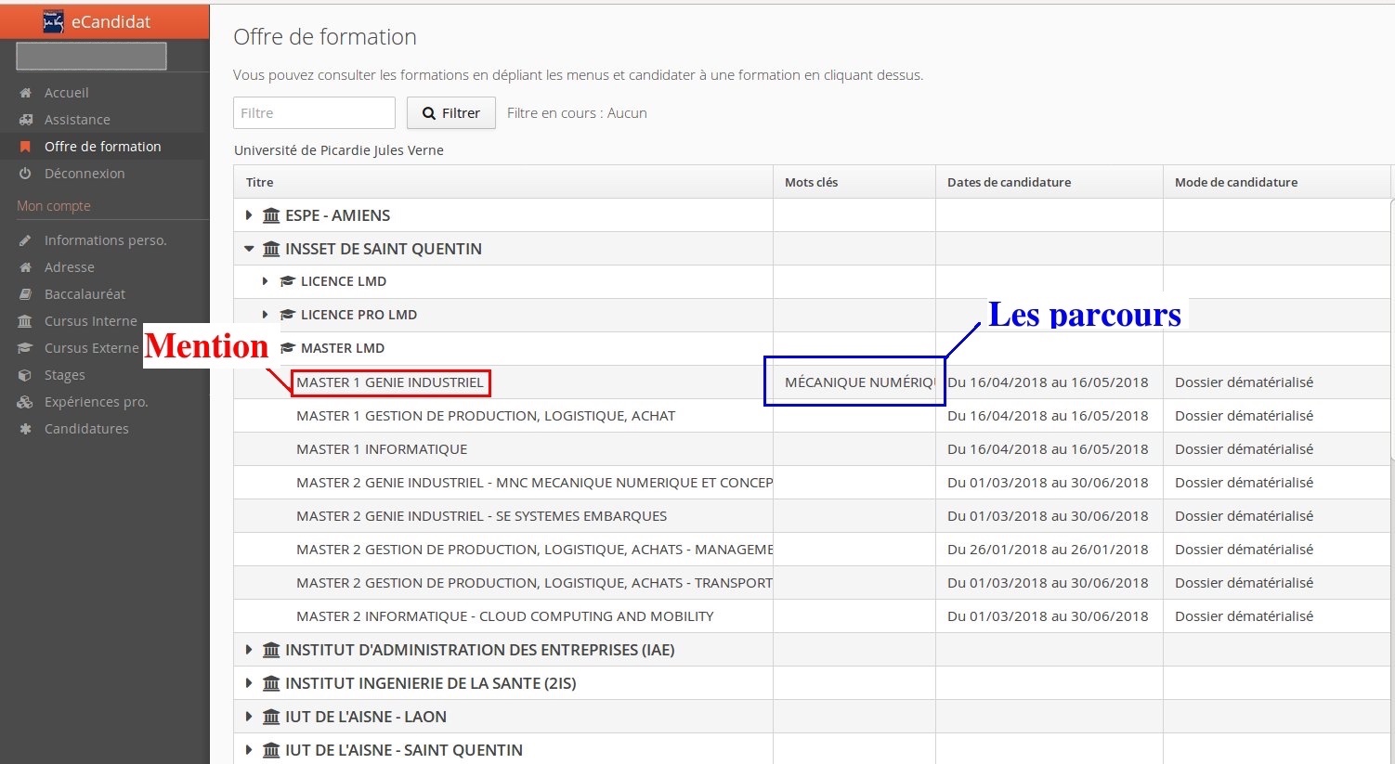The width and height of the screenshot is (1395, 764).
Task: Click the Baccalauréat sidebar label
Action: 85,294
